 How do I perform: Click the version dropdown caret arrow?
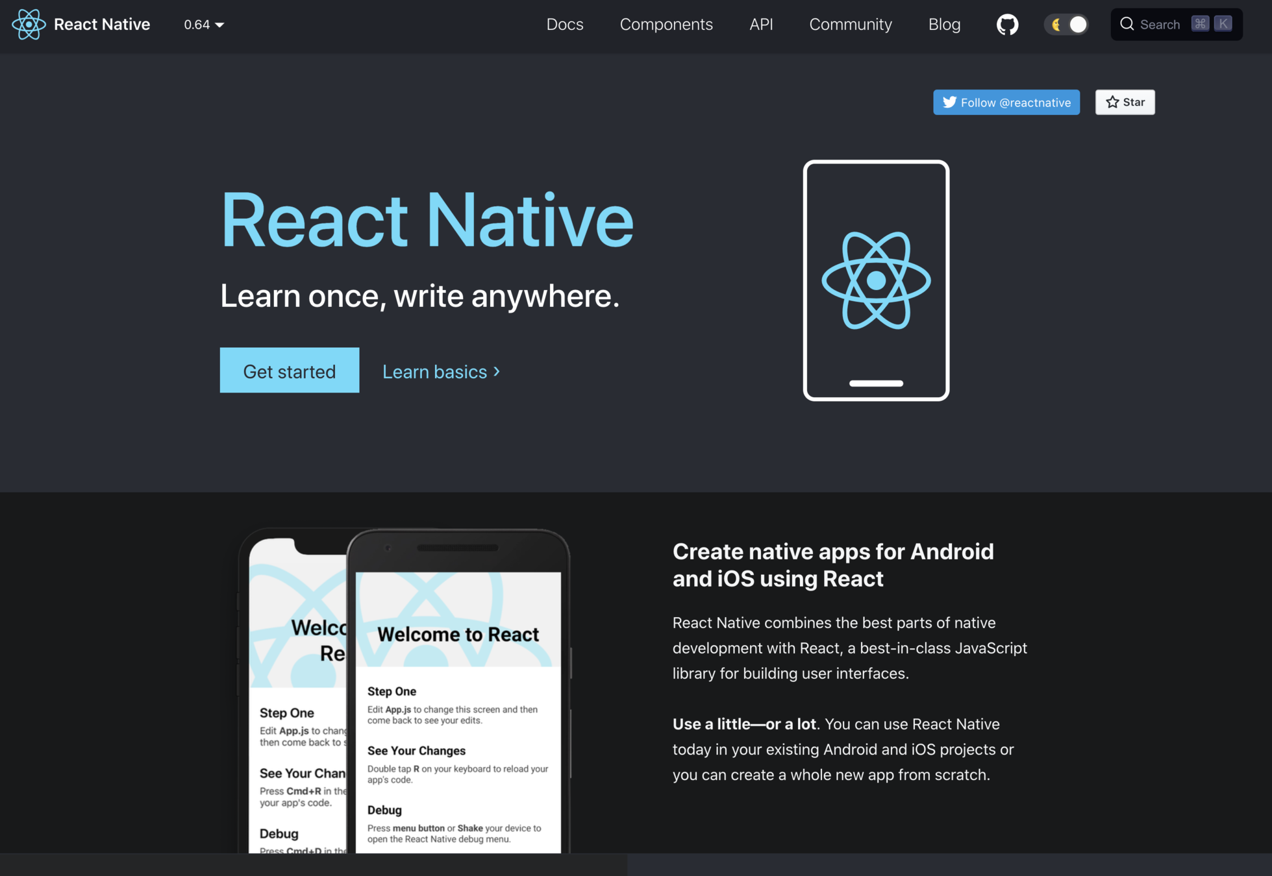[x=219, y=25]
